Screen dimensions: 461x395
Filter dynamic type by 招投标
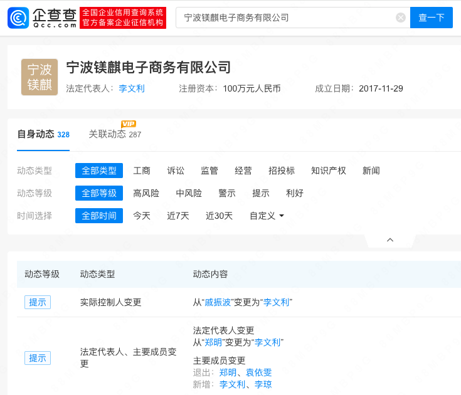(282, 171)
